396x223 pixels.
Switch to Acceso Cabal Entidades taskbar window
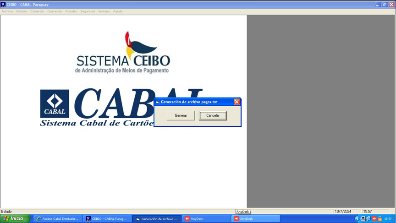click(58, 219)
